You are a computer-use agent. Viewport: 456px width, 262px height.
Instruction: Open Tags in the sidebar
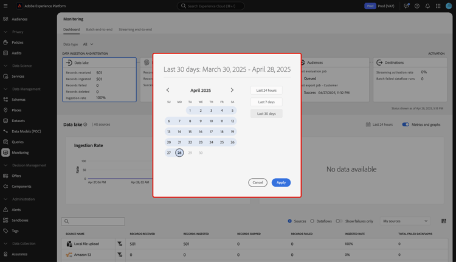pyautogui.click(x=15, y=231)
